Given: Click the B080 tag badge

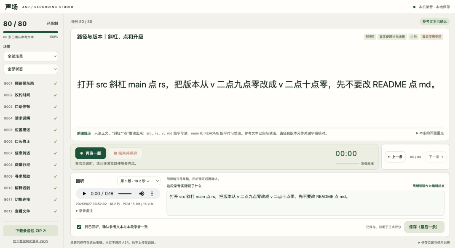Looking at the screenshot, I should click(370, 37).
